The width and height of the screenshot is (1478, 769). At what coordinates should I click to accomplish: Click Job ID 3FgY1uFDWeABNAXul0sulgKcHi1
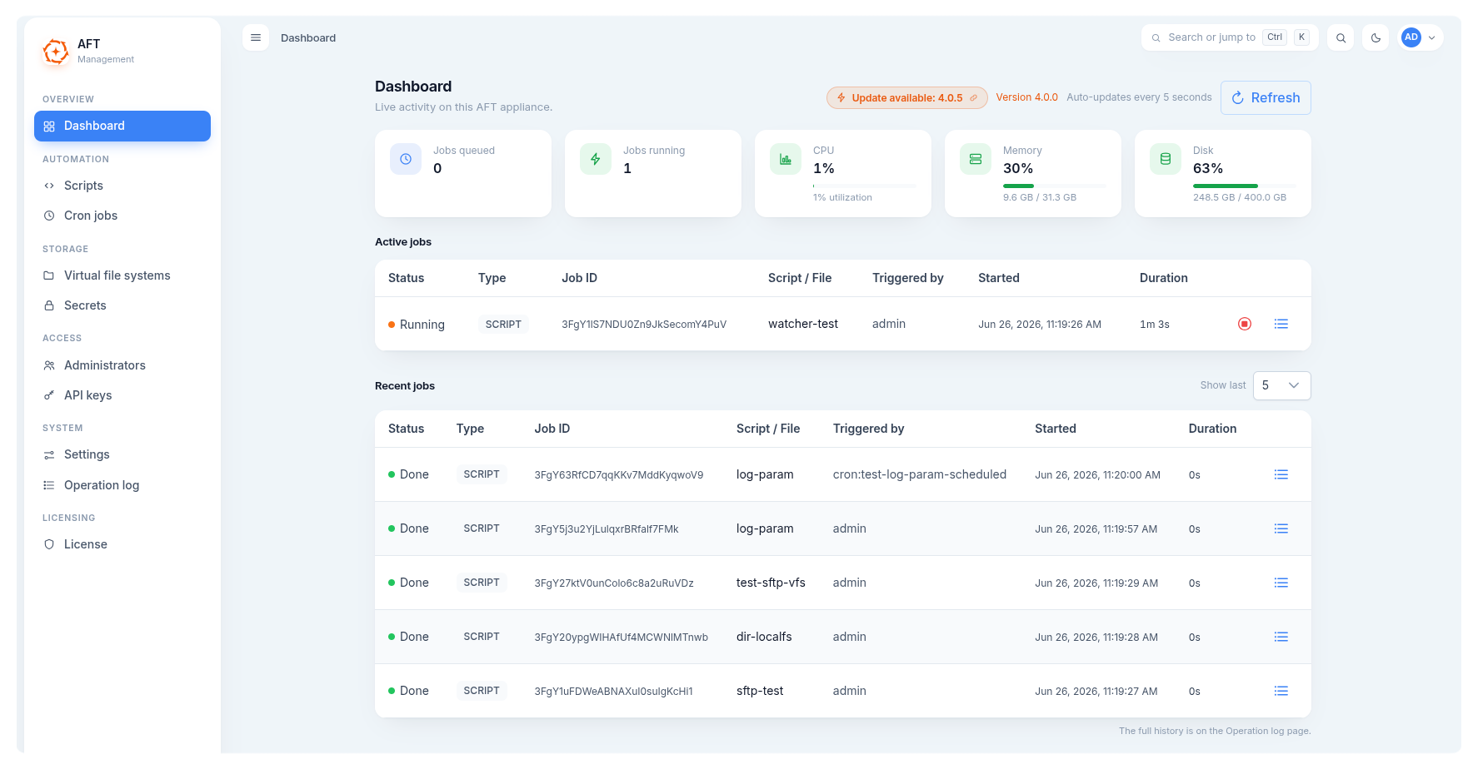613,692
